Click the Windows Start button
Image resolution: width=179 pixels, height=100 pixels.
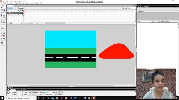[x=2, y=98]
